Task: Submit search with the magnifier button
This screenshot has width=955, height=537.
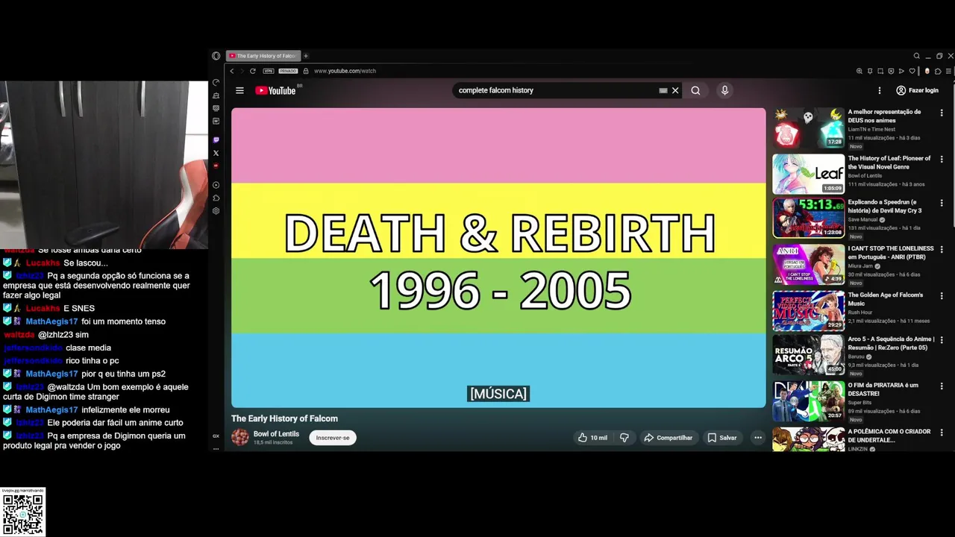Action: [x=695, y=90]
